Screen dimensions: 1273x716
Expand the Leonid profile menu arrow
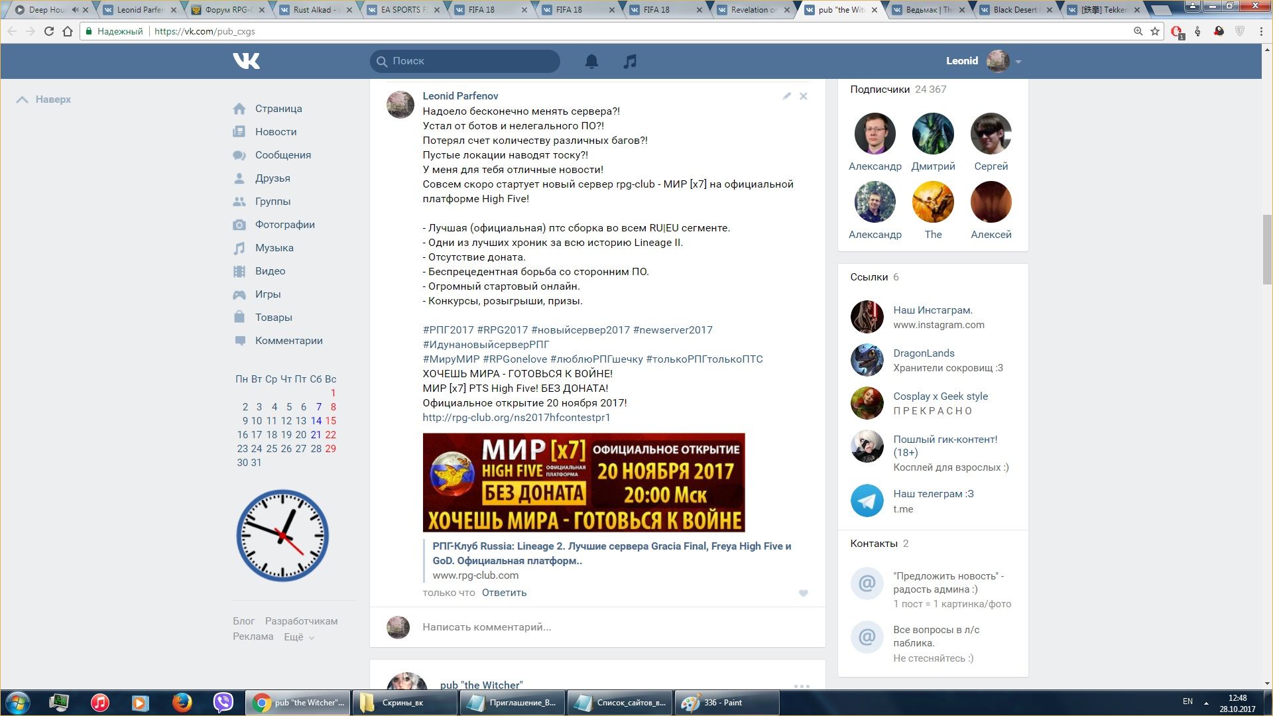[x=1018, y=62]
